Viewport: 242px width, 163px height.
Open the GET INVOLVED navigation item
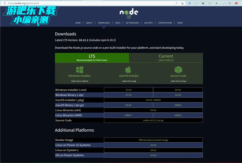tap(132, 23)
